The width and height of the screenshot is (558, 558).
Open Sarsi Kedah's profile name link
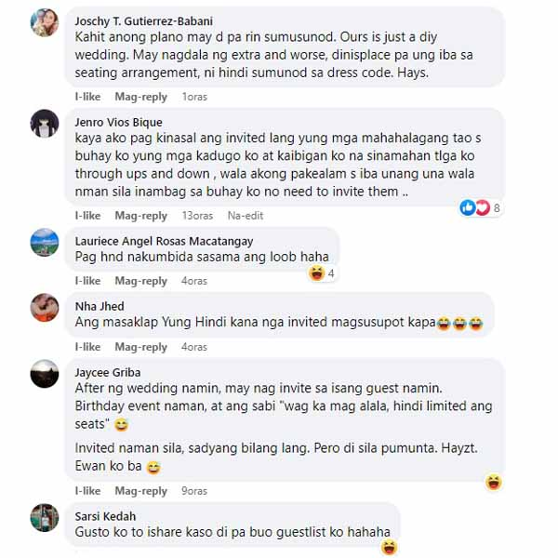pyautogui.click(x=105, y=516)
